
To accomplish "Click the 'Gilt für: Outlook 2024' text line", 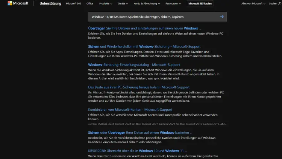I will (x=157, y=124).
